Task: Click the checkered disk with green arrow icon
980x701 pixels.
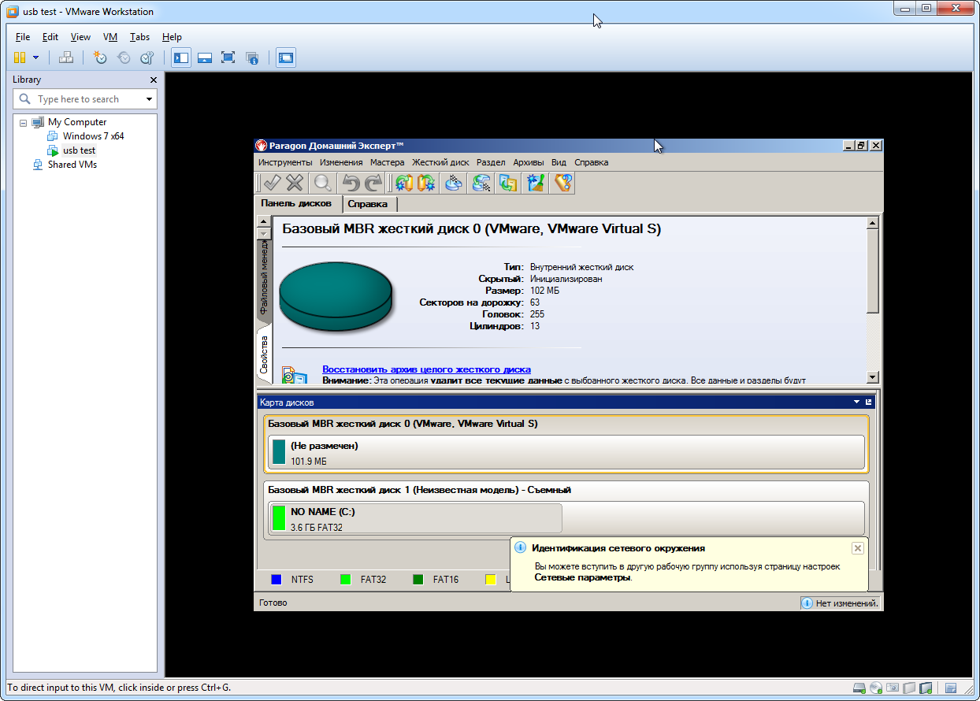Action: (x=481, y=183)
